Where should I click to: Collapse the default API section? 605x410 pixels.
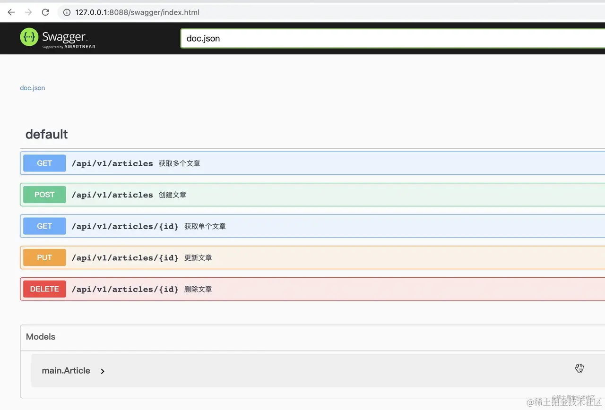pos(46,134)
